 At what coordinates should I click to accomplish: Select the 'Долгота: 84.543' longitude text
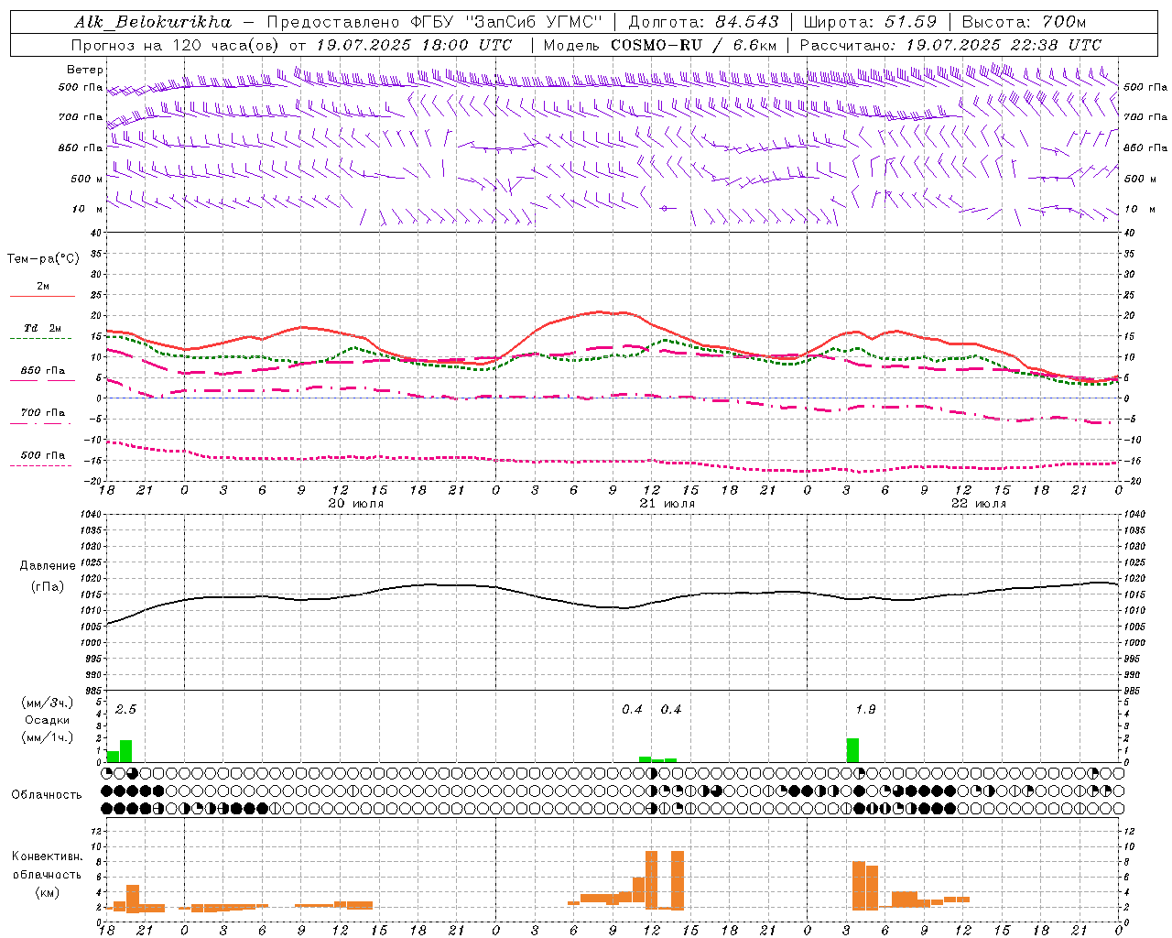pos(704,22)
